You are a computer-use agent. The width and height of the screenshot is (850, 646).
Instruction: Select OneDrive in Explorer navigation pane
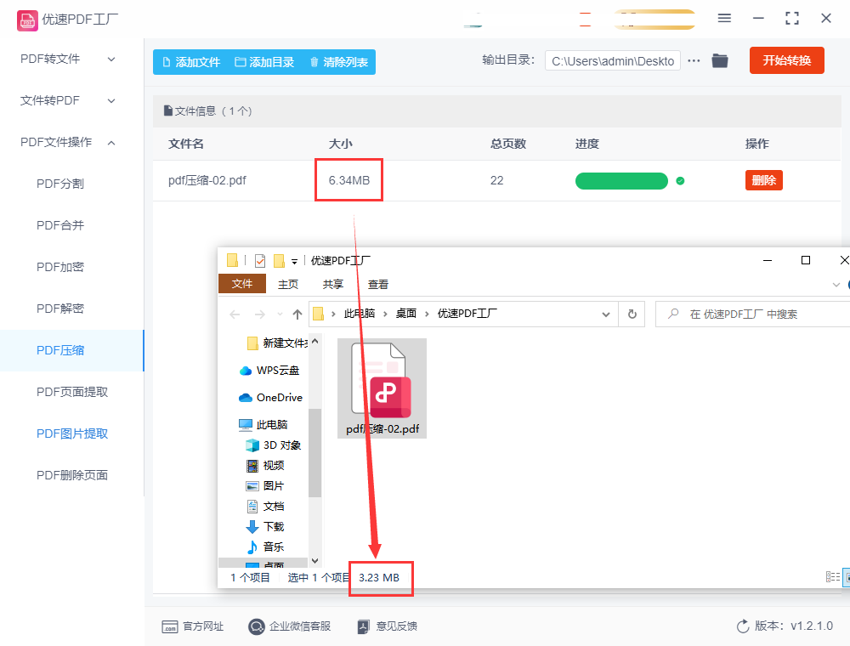270,398
